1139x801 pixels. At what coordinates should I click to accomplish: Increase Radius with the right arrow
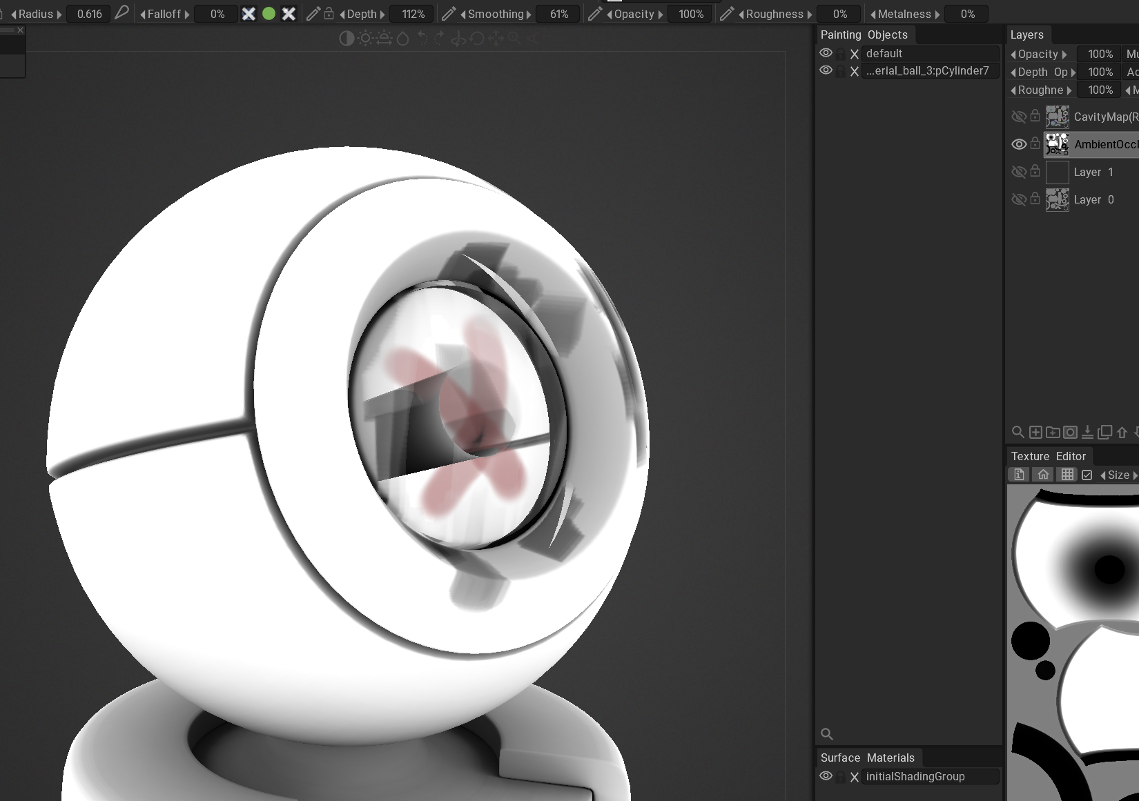[x=59, y=14]
